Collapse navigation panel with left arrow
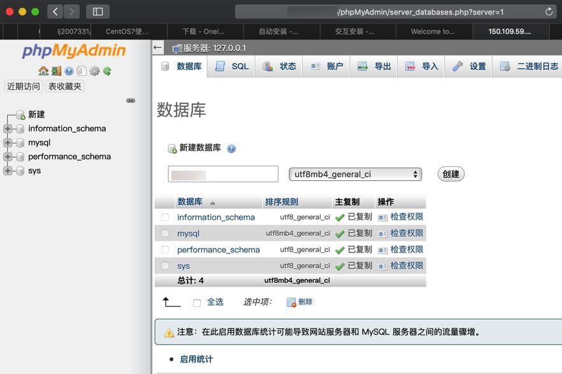This screenshot has height=374, width=562. 157,48
